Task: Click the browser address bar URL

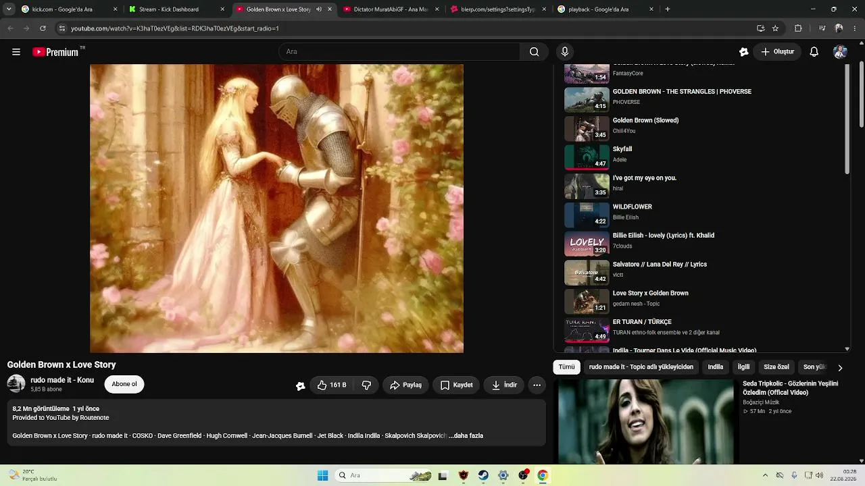Action: 175,28
